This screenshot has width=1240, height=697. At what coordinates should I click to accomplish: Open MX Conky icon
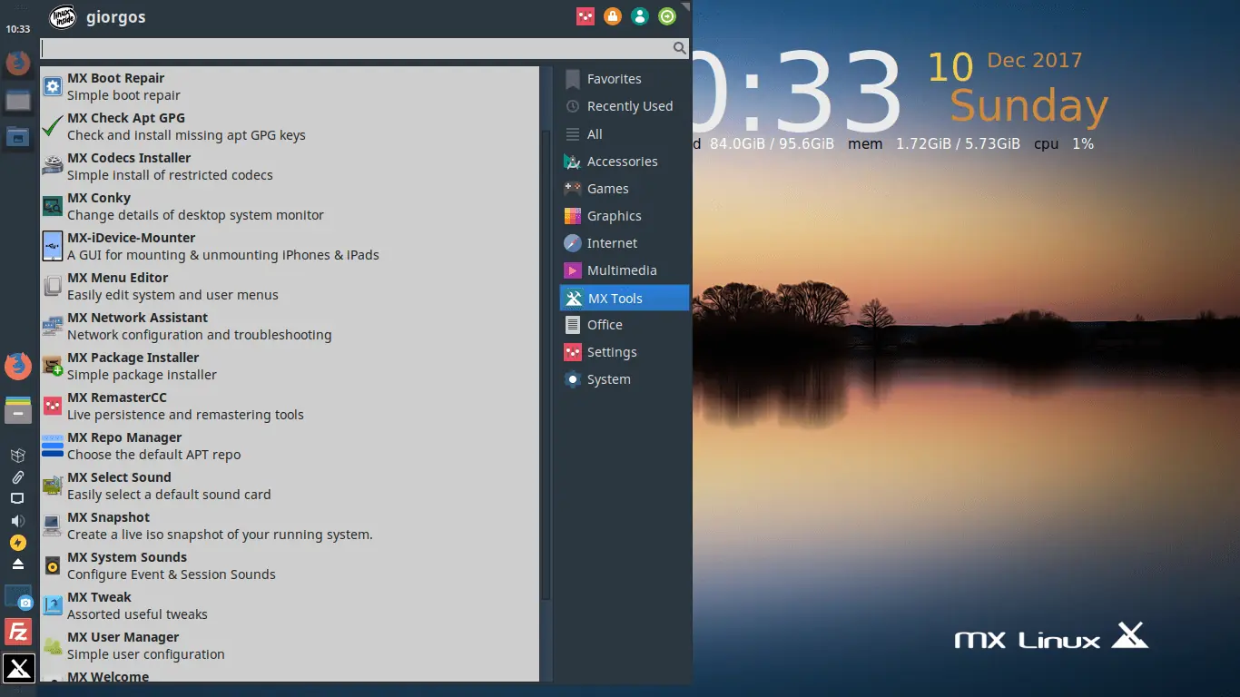53,206
